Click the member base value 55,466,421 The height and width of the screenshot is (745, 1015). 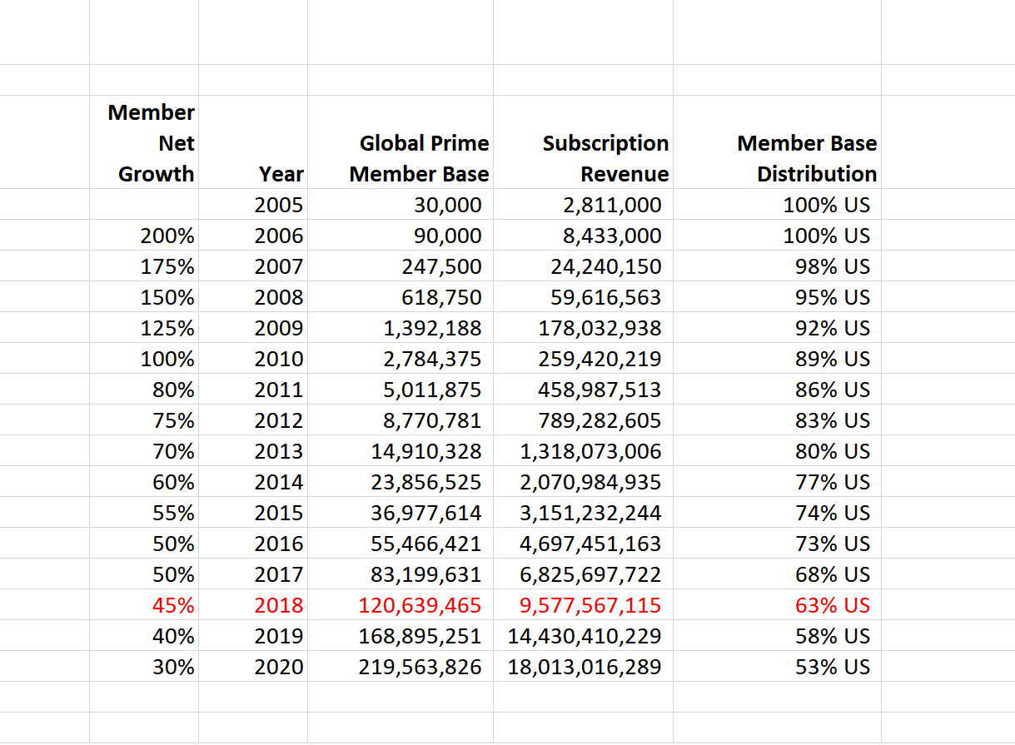(401, 544)
